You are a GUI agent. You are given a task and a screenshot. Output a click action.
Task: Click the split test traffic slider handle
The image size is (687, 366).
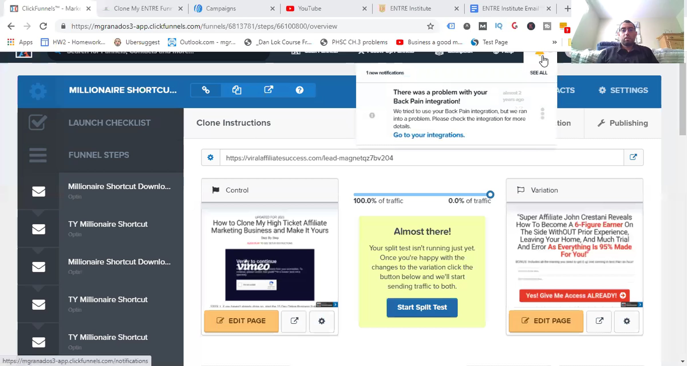(490, 195)
